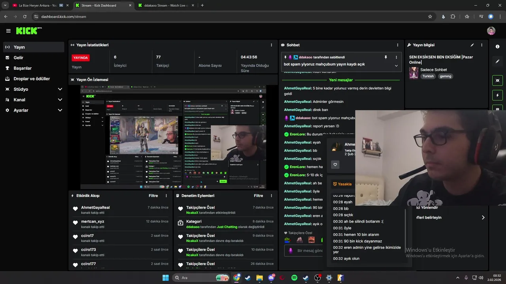Click the Yeni mesajlar divider in chat
The height and width of the screenshot is (284, 506).
click(341, 80)
